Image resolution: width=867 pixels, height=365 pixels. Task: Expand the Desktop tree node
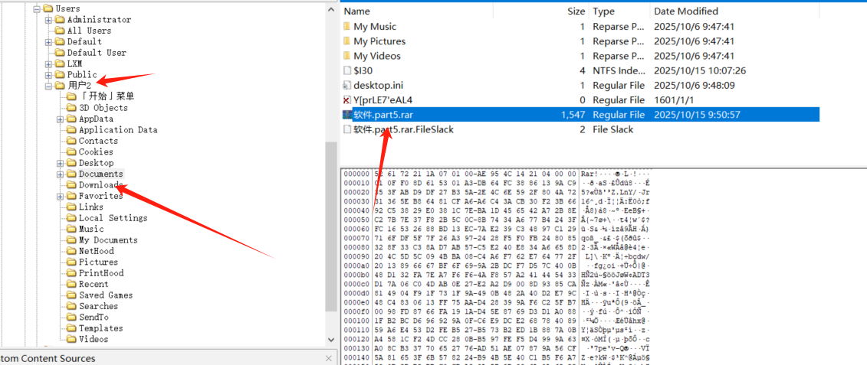coord(61,163)
